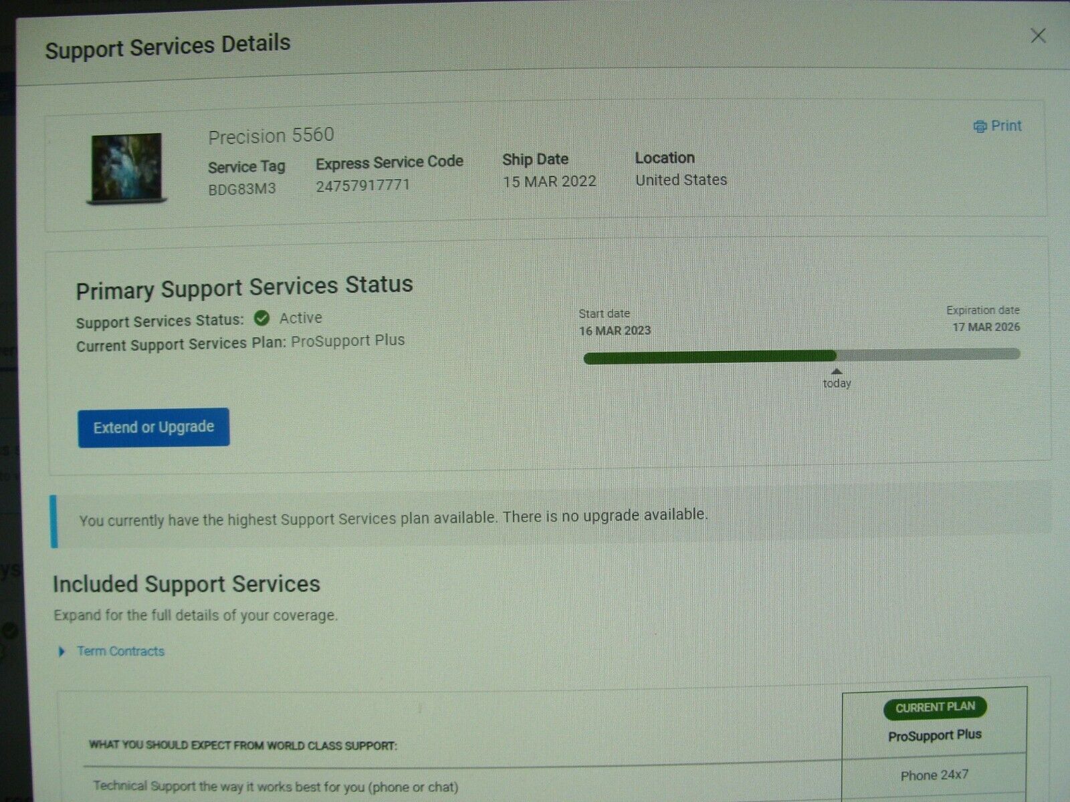The height and width of the screenshot is (802, 1070).
Task: Click the Precision 5560 laptop thumbnail
Action: tap(127, 168)
